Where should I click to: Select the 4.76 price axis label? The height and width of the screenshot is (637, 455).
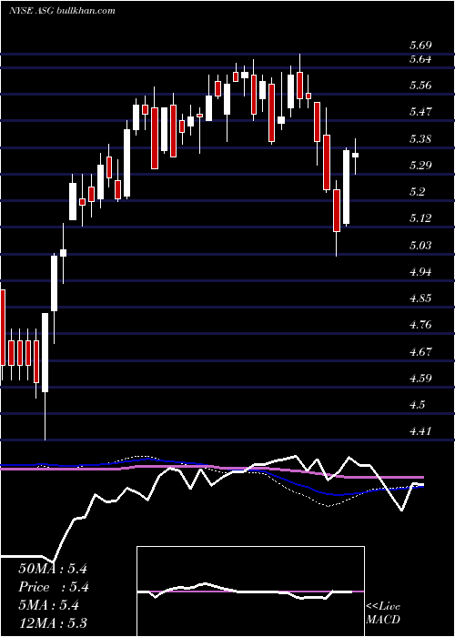420,325
